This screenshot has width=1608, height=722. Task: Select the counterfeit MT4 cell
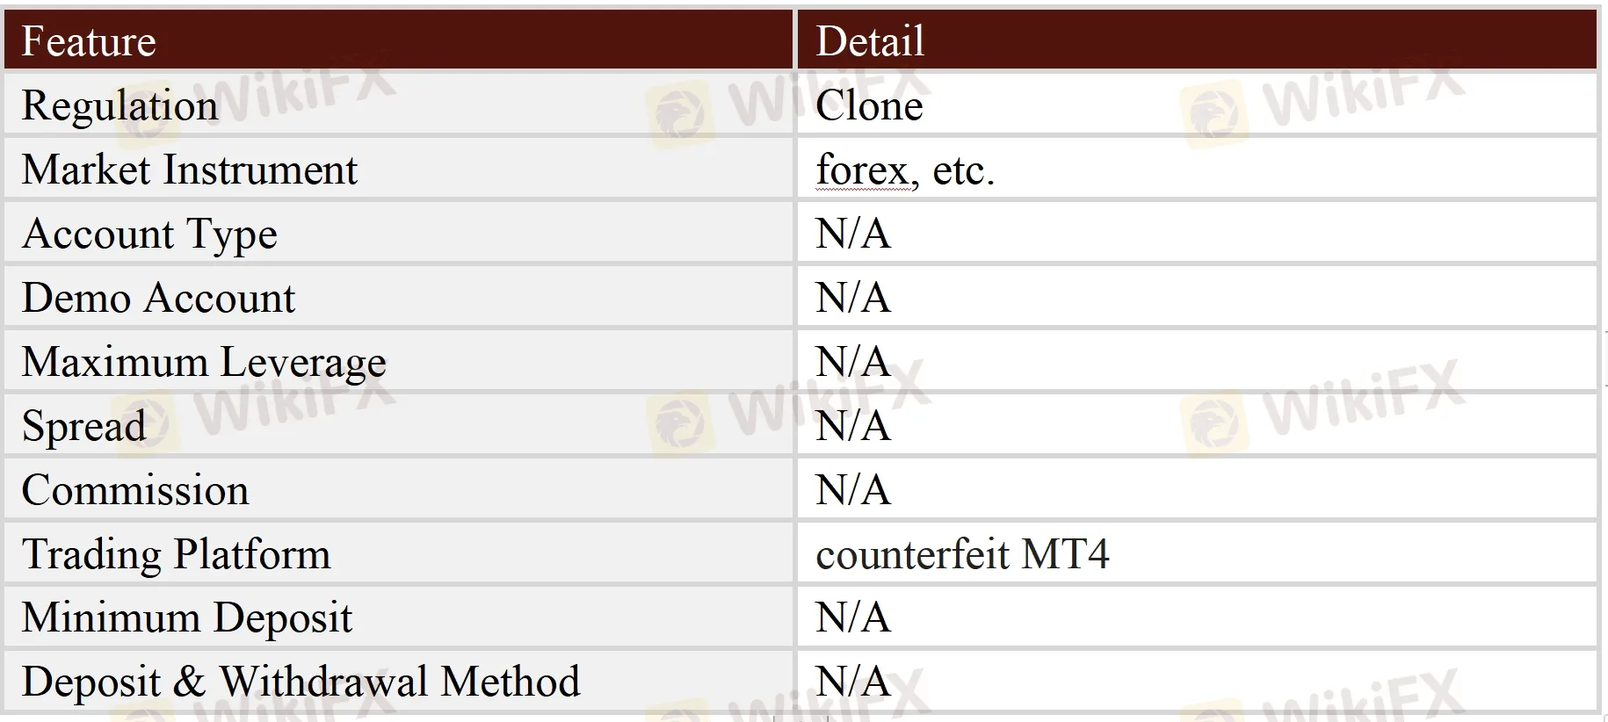1196,553
